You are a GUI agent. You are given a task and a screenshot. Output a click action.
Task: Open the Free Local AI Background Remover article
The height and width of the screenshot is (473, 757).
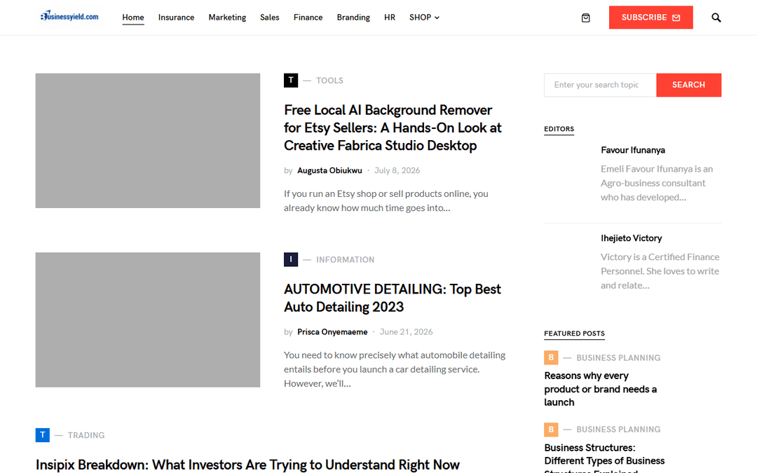(x=393, y=128)
